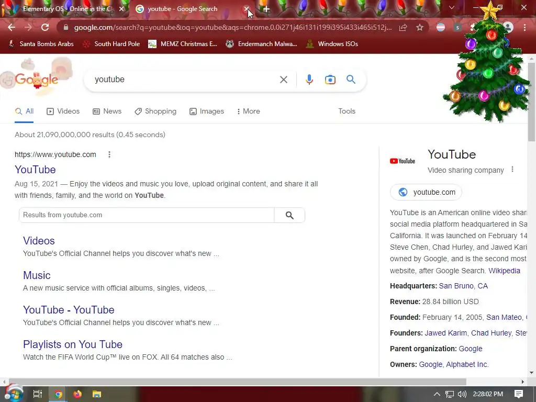Open search by image camera icon
Image resolution: width=536 pixels, height=402 pixels.
tap(330, 80)
